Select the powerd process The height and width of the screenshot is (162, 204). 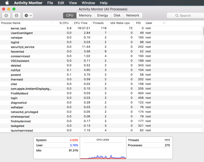tap(101, 75)
